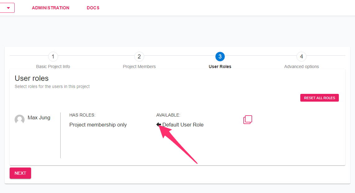Go to Project Members step label
This screenshot has width=355, height=193.
(x=139, y=67)
